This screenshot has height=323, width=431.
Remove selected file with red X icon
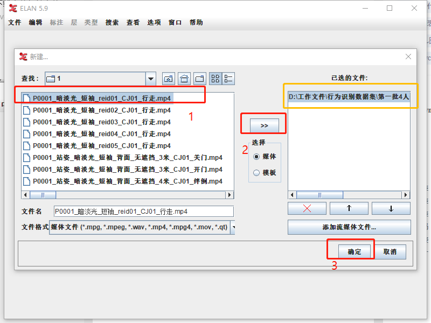(307, 208)
